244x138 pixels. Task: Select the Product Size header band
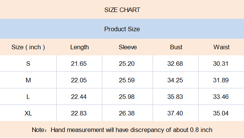pyautogui.click(x=122, y=29)
